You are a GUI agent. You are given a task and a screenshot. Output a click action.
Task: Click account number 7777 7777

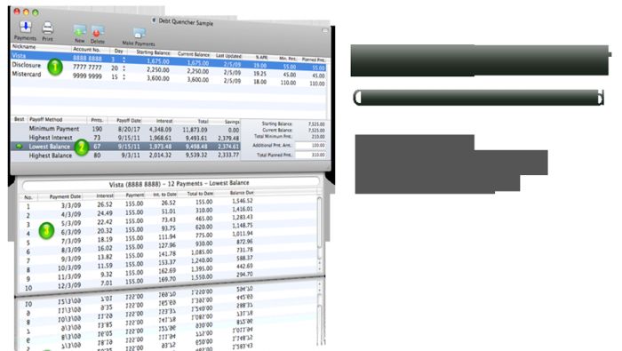point(87,67)
